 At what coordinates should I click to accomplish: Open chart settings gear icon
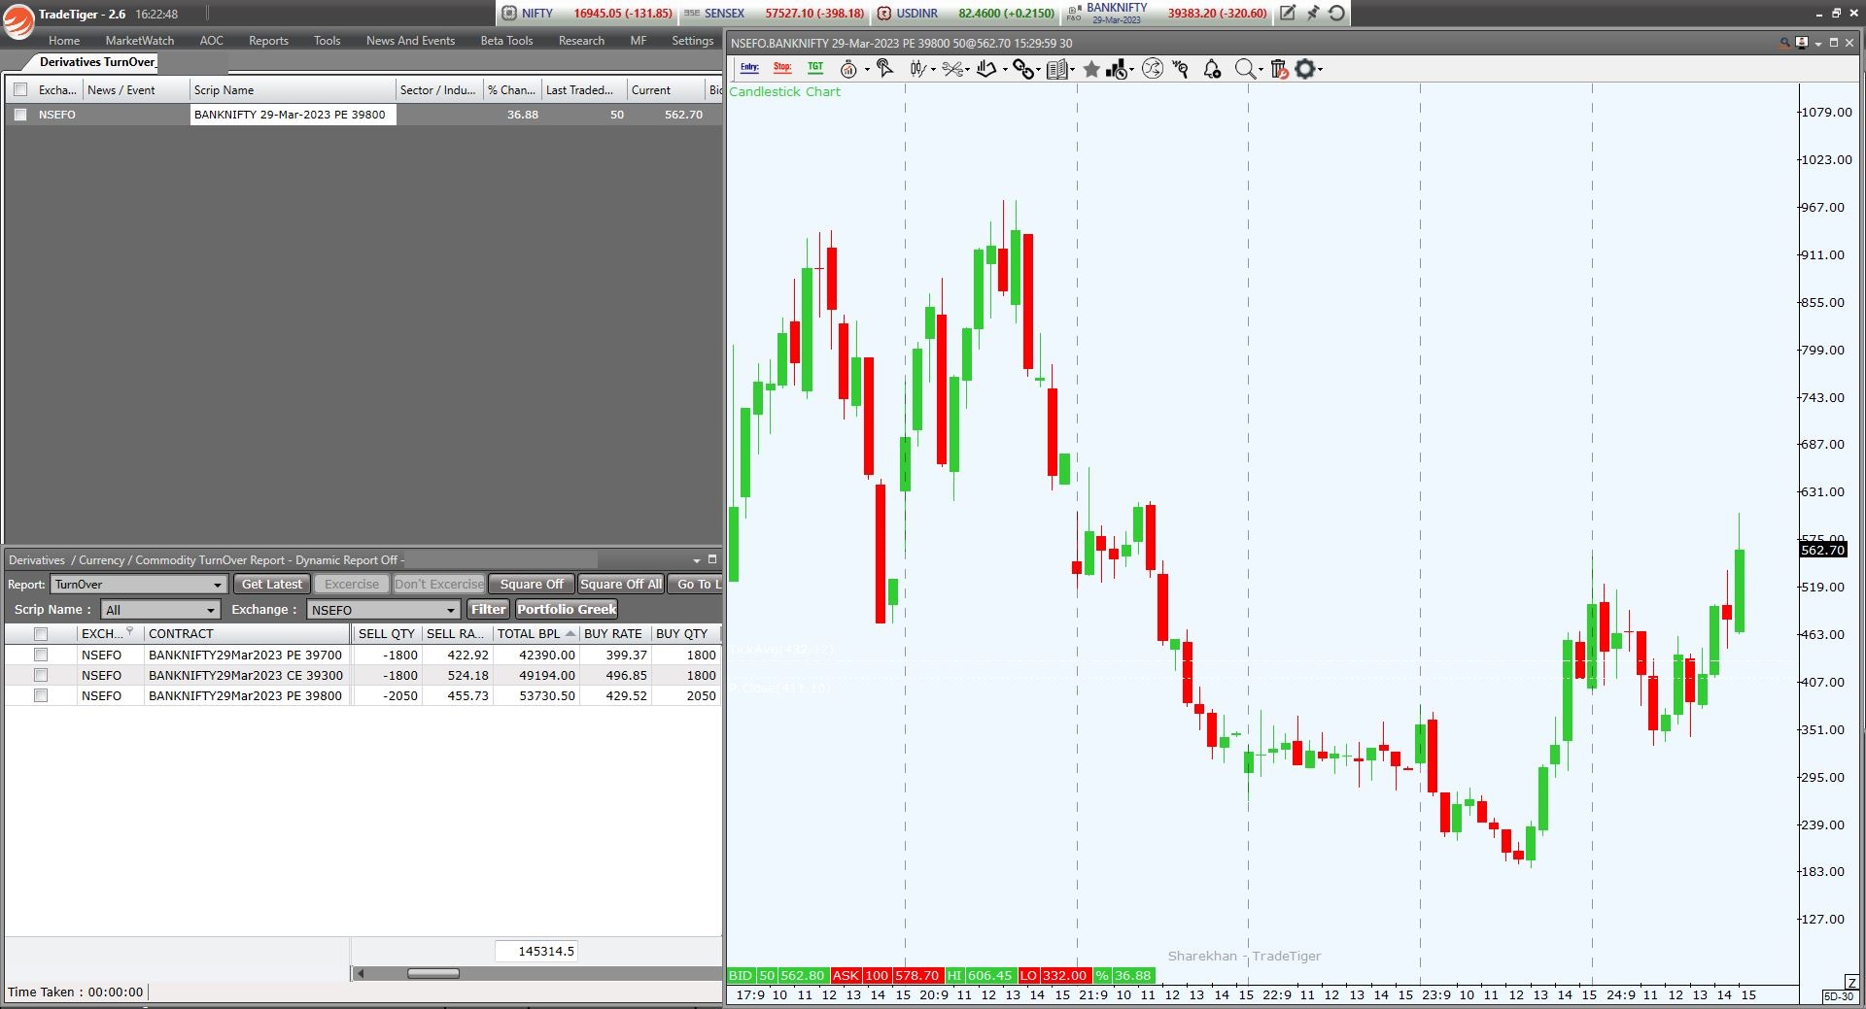pyautogui.click(x=1305, y=69)
